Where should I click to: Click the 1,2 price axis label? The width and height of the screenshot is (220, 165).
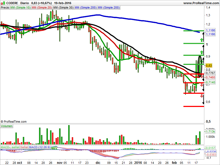[208, 24]
